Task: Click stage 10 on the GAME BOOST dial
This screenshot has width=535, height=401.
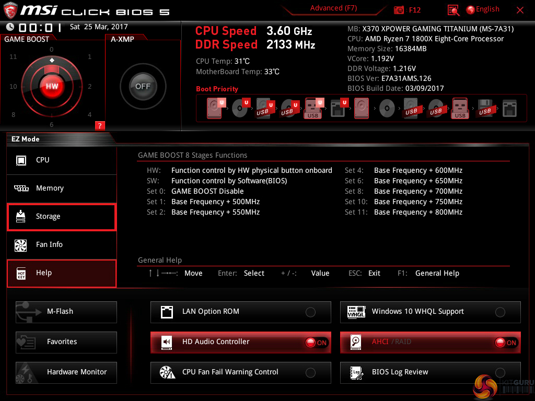Action: point(13,87)
